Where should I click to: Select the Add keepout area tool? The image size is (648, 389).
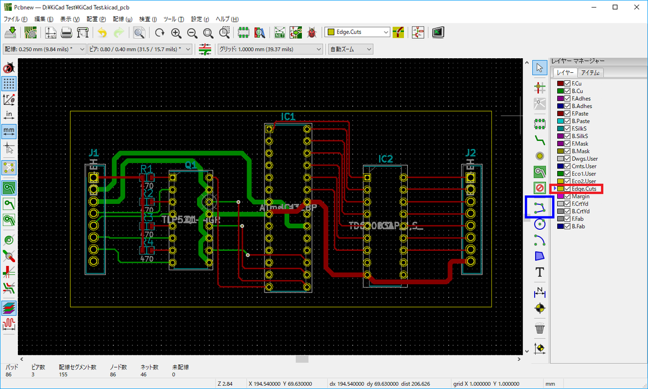(539, 188)
